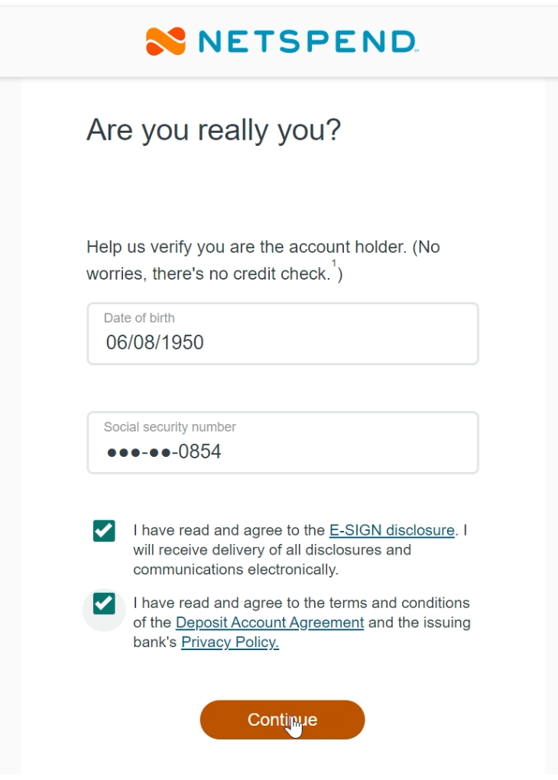
Task: Uncheck the Deposit Account Agreement terms checkbox
Action: click(104, 604)
